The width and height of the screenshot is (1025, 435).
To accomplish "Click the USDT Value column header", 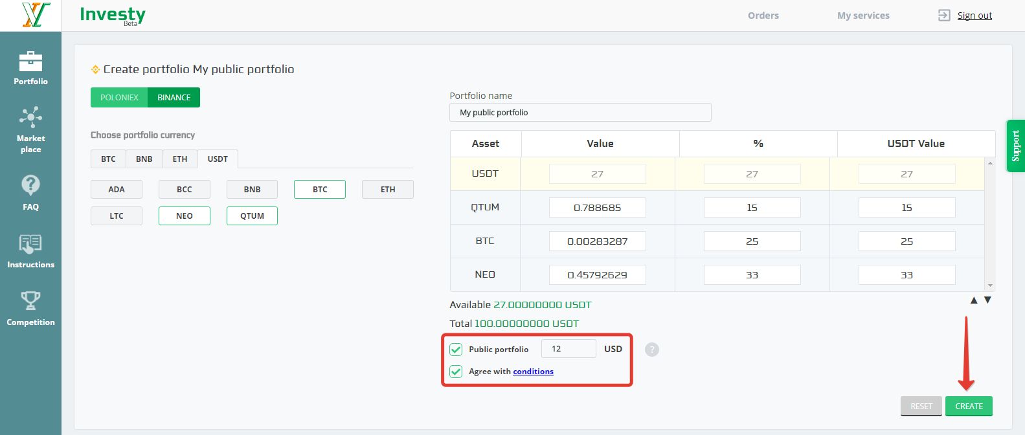I will tap(916, 144).
